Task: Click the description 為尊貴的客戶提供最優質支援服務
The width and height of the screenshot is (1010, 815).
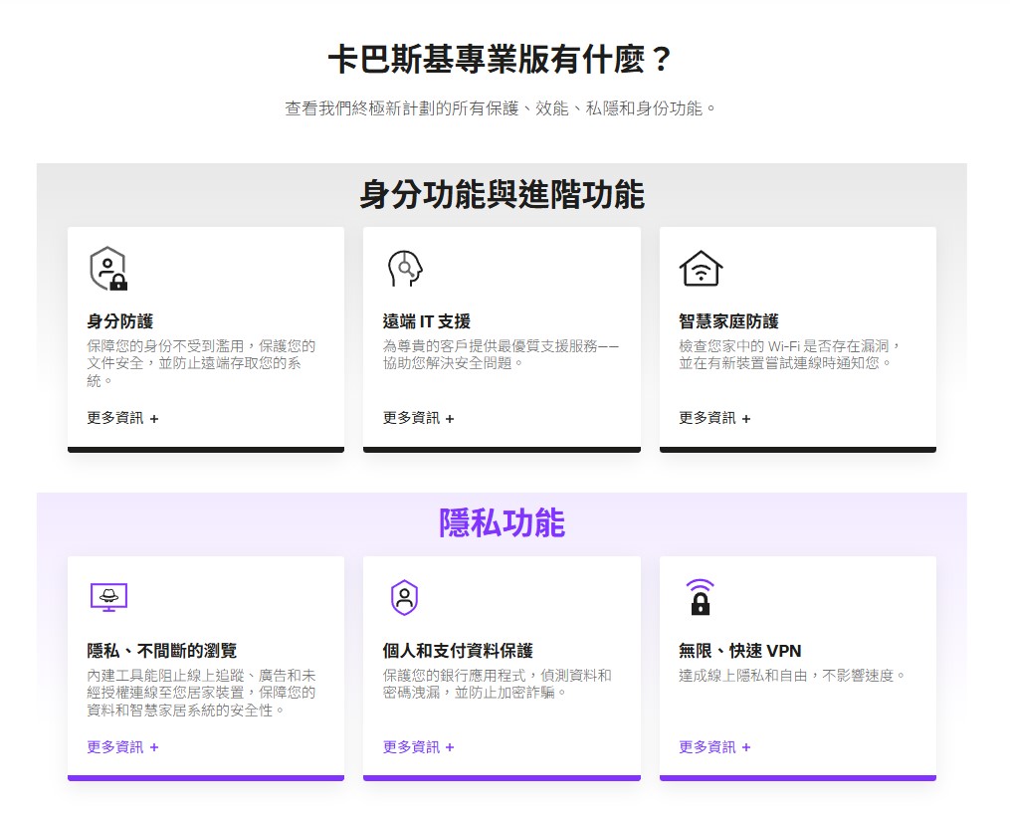Action: [501, 355]
